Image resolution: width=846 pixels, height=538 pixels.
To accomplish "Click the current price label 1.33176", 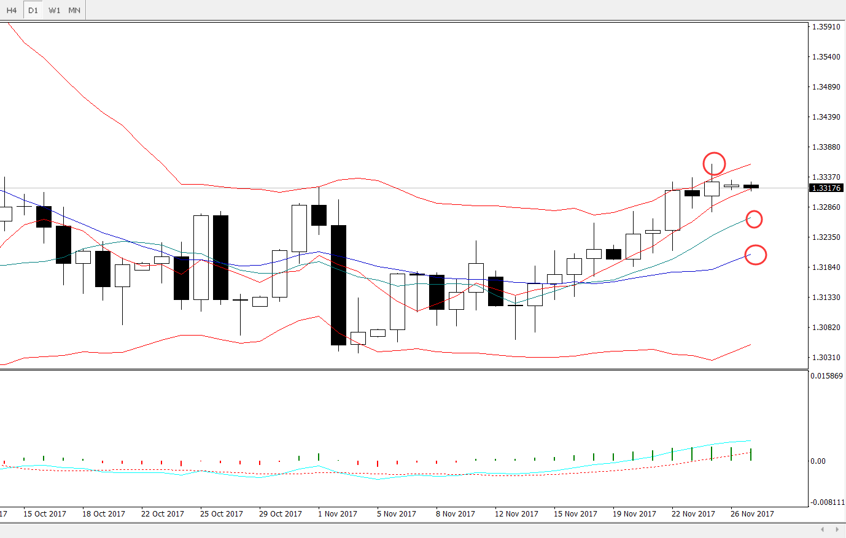I will pyautogui.click(x=826, y=188).
